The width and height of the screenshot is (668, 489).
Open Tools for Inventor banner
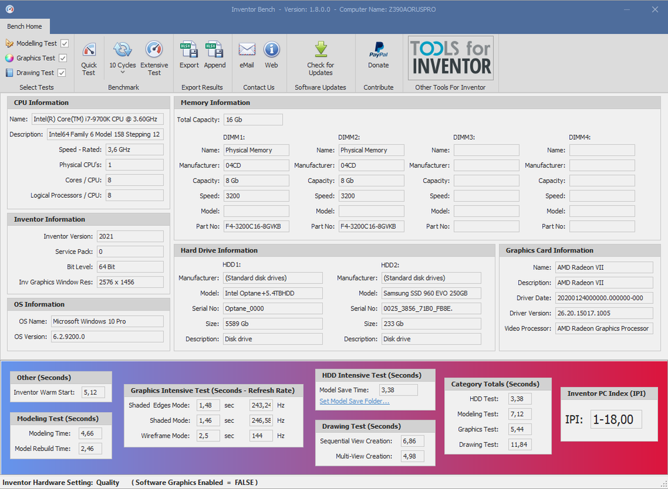coord(451,58)
